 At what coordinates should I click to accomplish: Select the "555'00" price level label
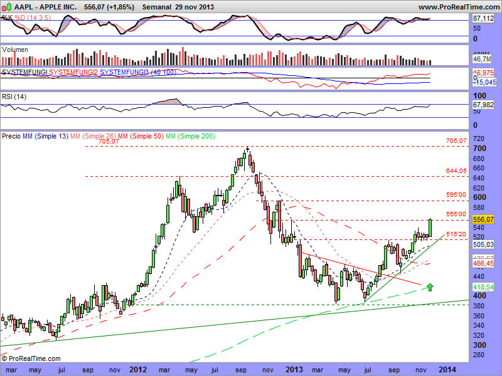point(456,214)
